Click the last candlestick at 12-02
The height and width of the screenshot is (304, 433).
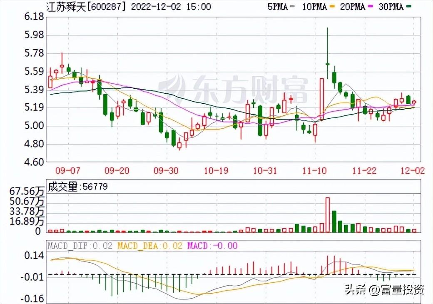point(414,102)
